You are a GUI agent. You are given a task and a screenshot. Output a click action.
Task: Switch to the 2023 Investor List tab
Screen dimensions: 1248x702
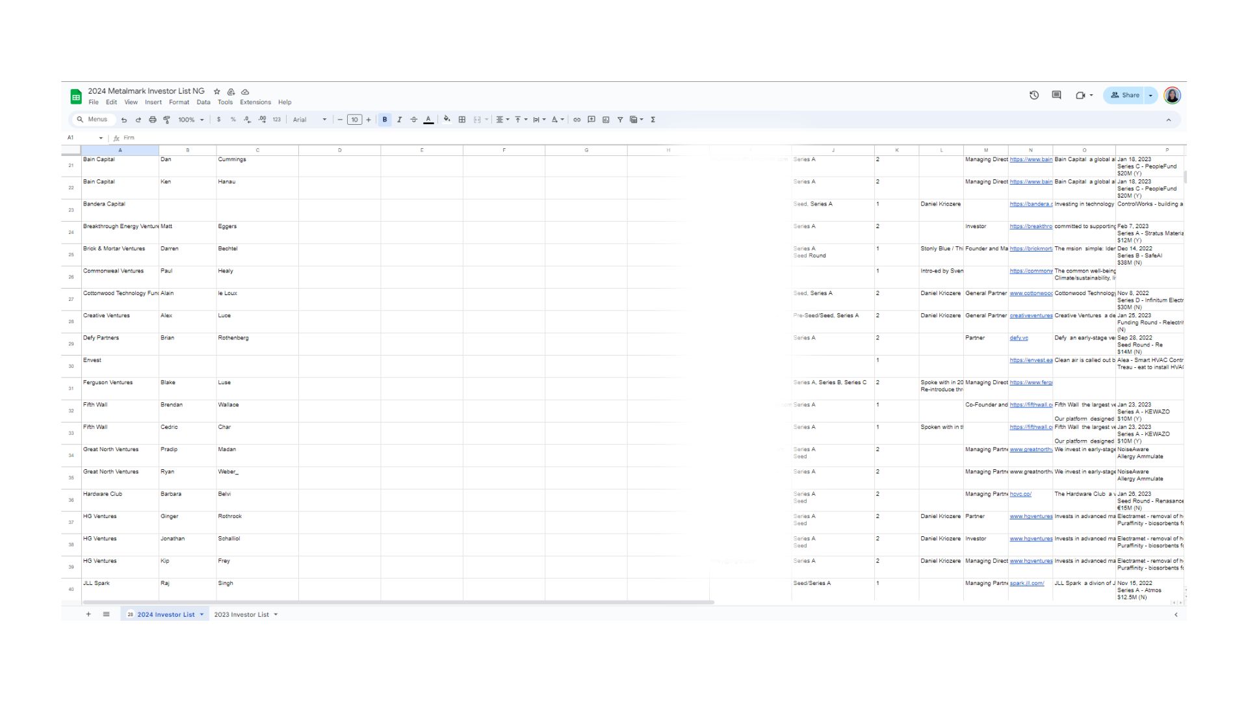(x=241, y=615)
